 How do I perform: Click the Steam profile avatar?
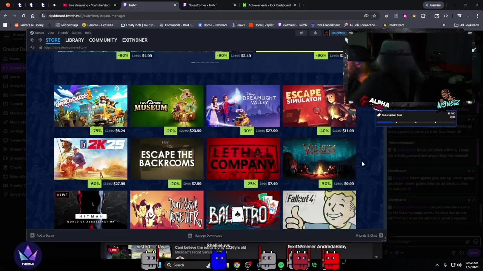click(326, 33)
